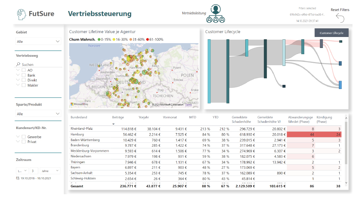Check the Gewerbe customer type box
Image resolution: width=358 pixels, height=207 pixels.
coord(23,137)
